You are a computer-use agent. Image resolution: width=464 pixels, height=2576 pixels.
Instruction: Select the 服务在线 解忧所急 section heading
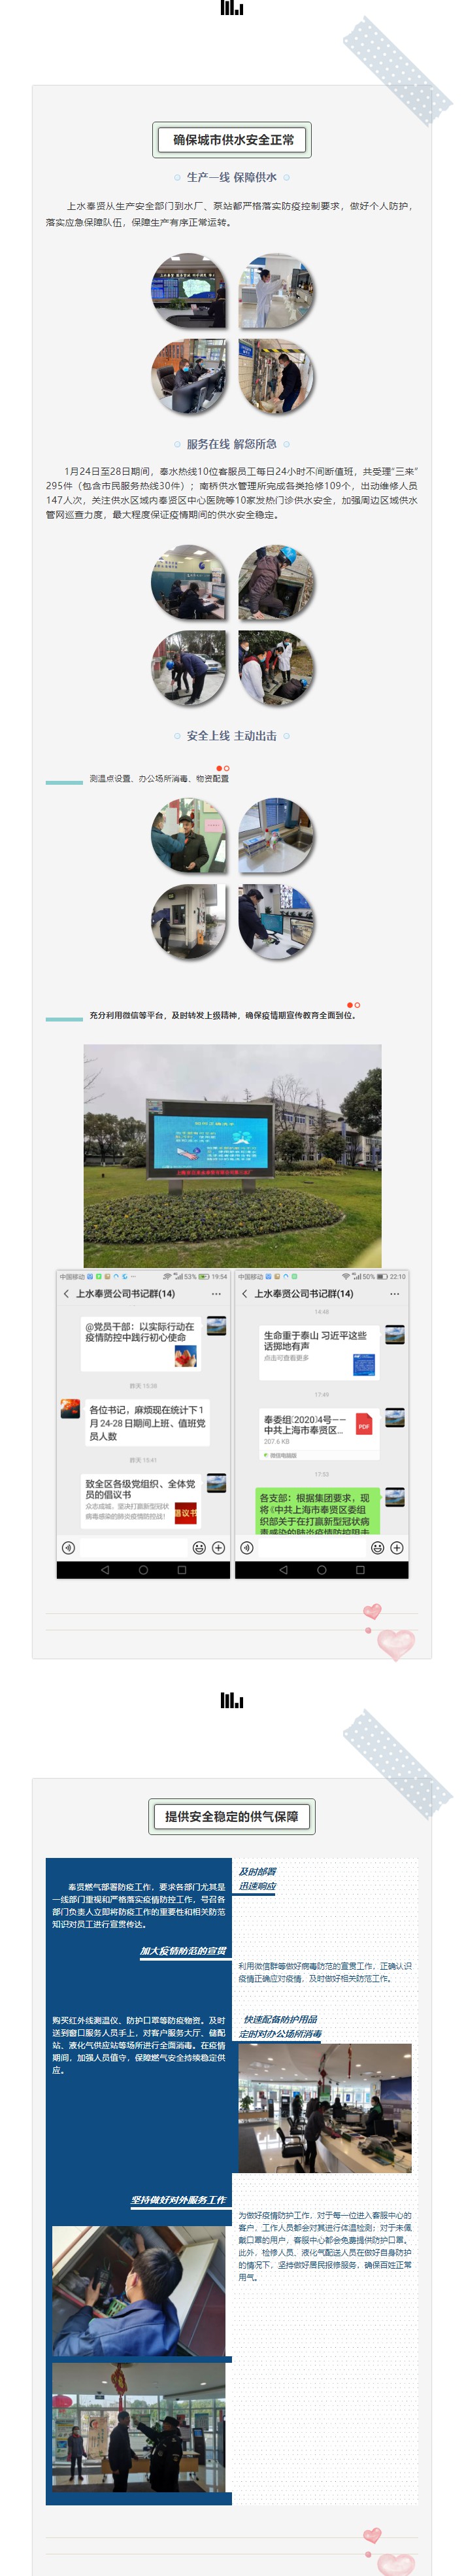point(232,444)
